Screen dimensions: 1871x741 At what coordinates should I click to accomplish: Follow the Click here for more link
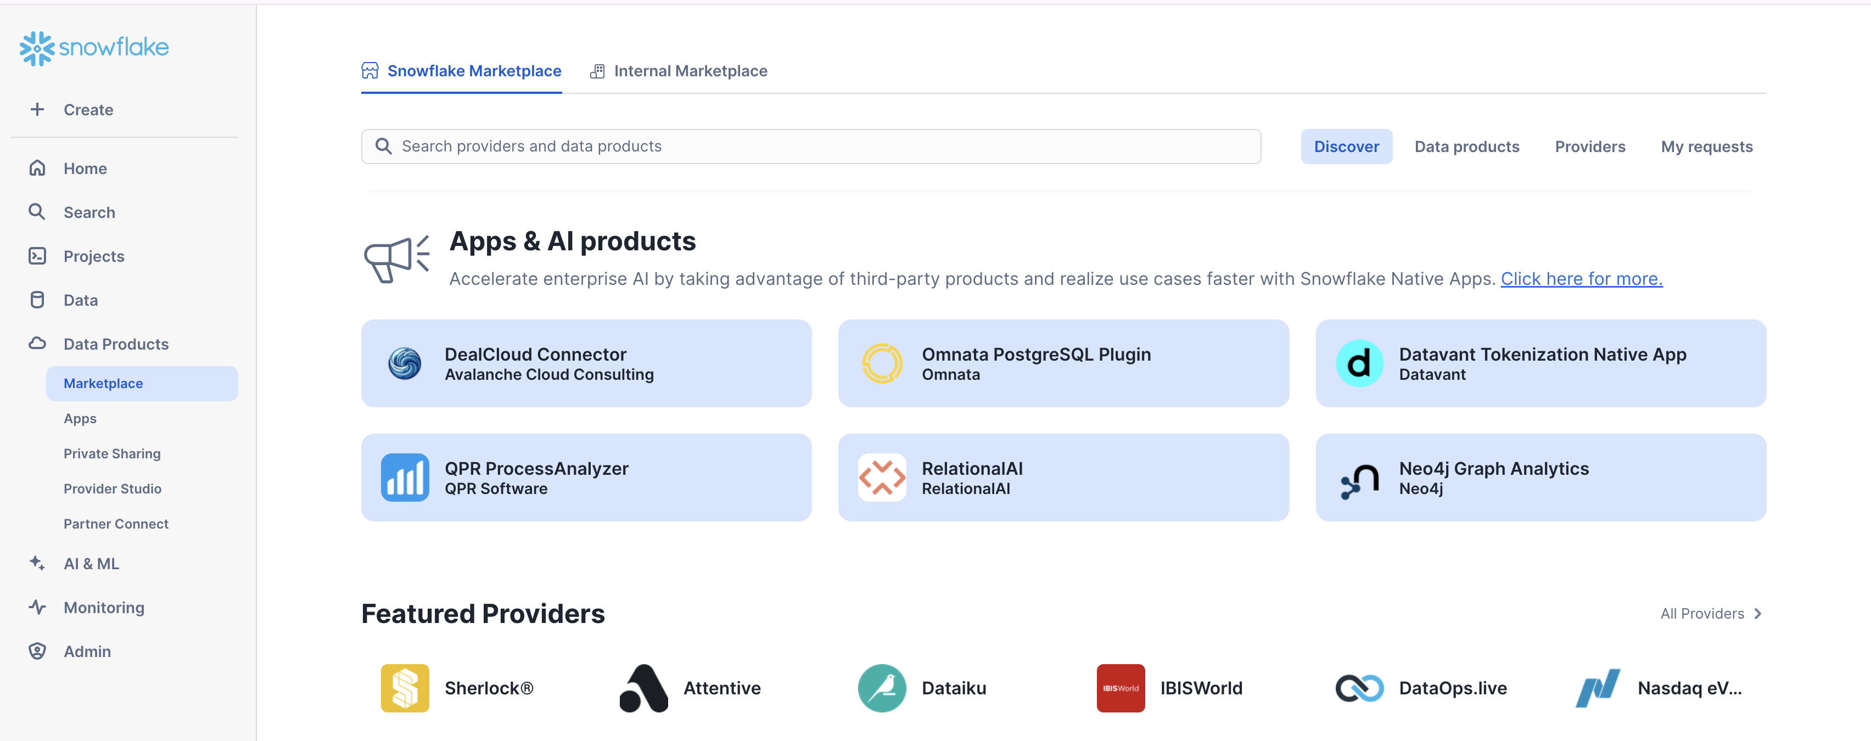click(1581, 278)
